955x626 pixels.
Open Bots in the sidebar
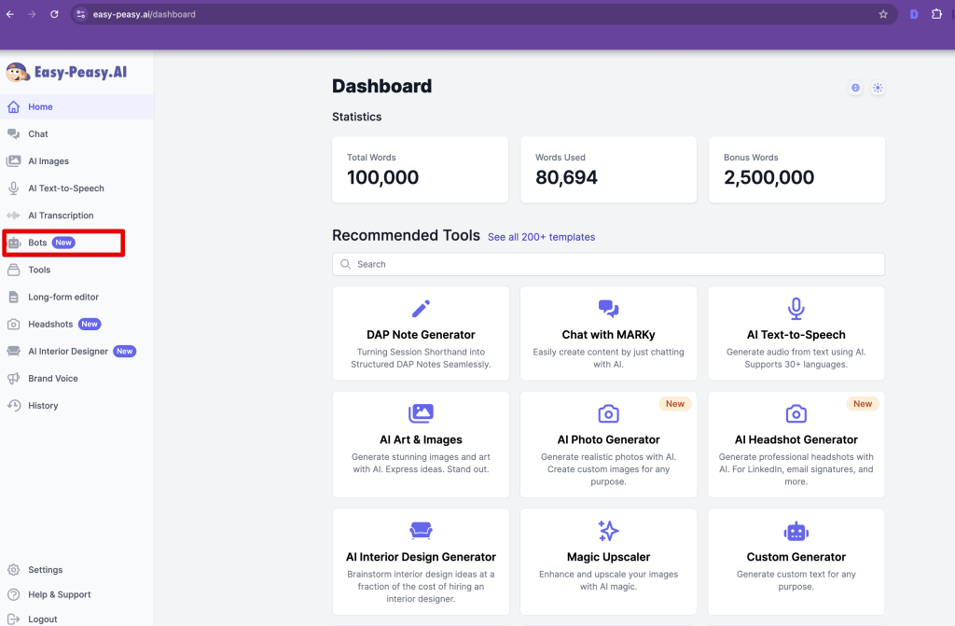pos(38,243)
